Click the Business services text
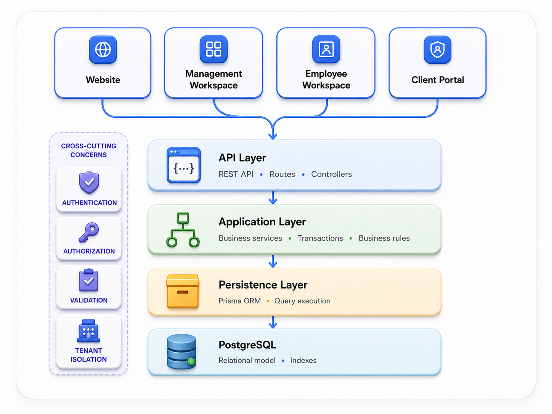Viewport: 552px width, 414px height. coord(250,238)
